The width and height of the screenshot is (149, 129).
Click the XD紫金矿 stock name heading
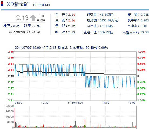18,4
